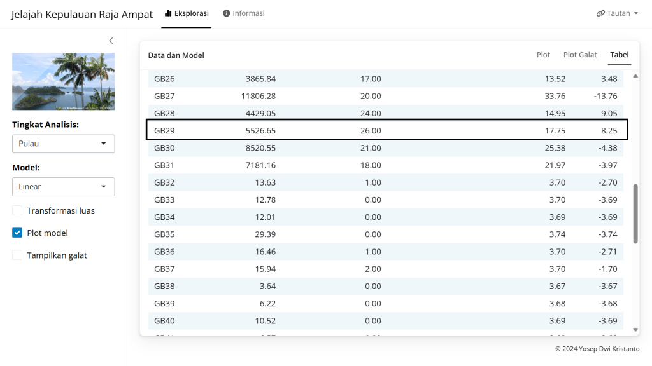
Task: Click the info icon beside Informasi
Action: [x=226, y=13]
